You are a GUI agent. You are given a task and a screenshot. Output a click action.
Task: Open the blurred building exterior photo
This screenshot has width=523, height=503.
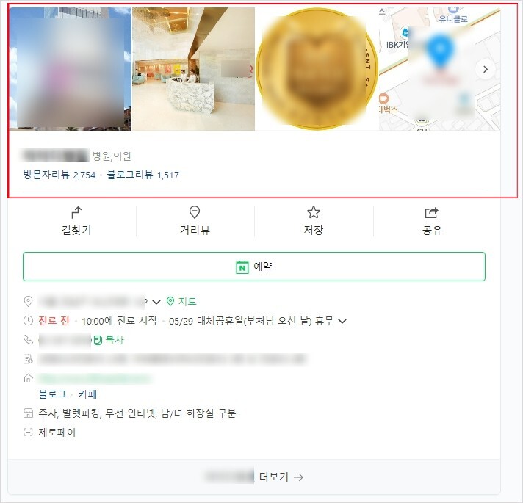pyautogui.click(x=71, y=69)
